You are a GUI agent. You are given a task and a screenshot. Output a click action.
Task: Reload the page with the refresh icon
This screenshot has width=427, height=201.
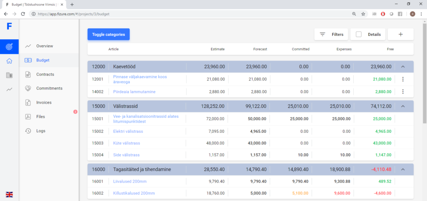point(23,14)
